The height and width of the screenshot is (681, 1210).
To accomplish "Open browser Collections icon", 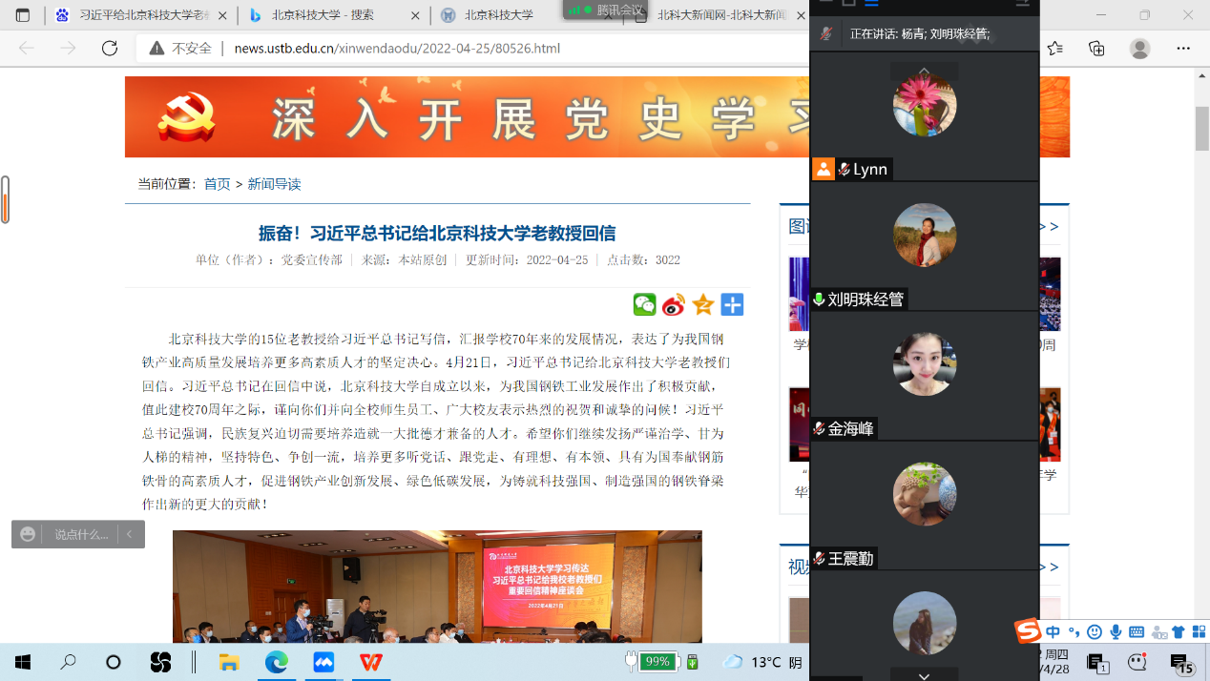I will 1096,48.
